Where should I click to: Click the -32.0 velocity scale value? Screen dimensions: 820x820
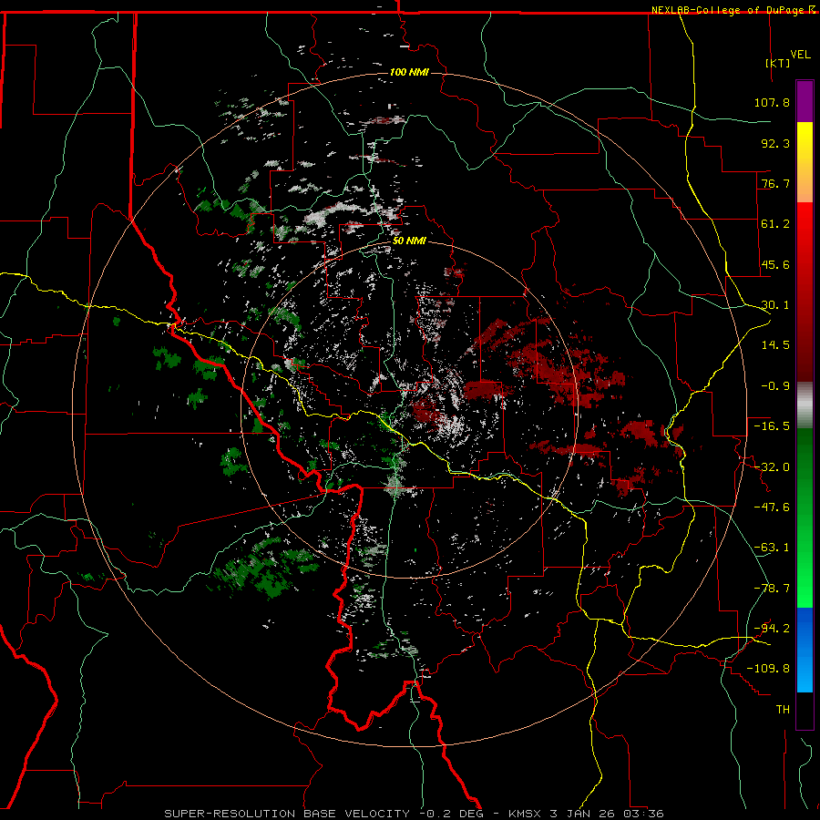coord(772,466)
